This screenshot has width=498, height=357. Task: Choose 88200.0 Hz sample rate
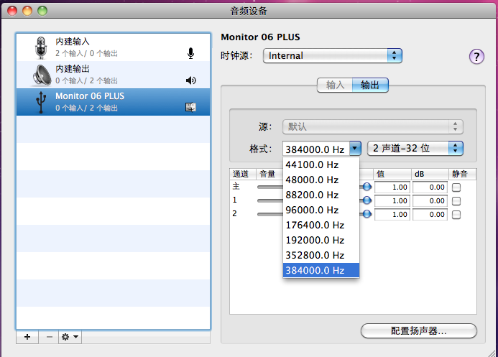321,195
